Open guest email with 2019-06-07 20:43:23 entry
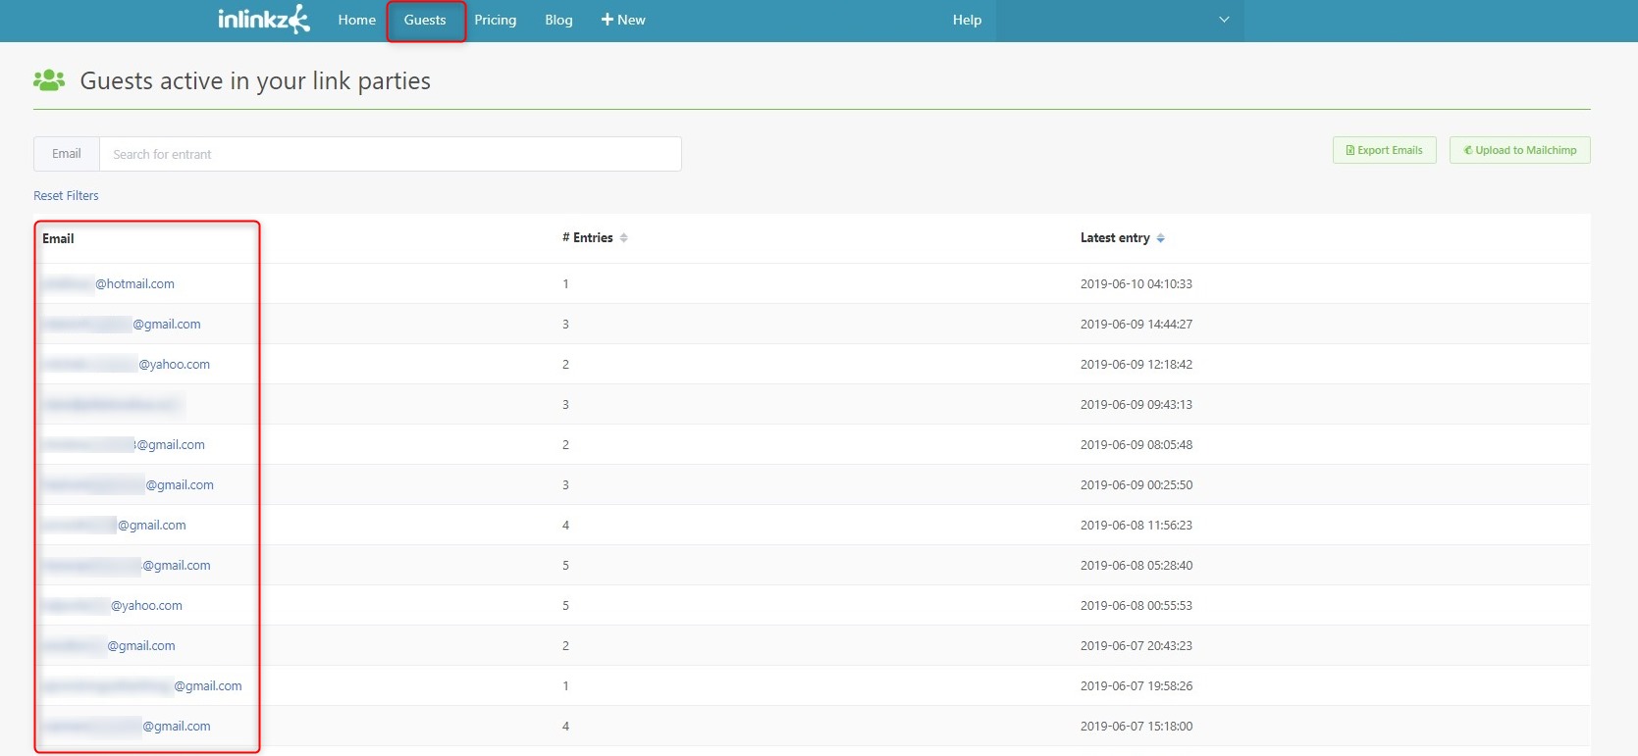1638x756 pixels. pyautogui.click(x=109, y=646)
